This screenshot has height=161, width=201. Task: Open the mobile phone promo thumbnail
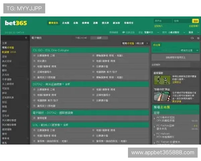(162, 96)
